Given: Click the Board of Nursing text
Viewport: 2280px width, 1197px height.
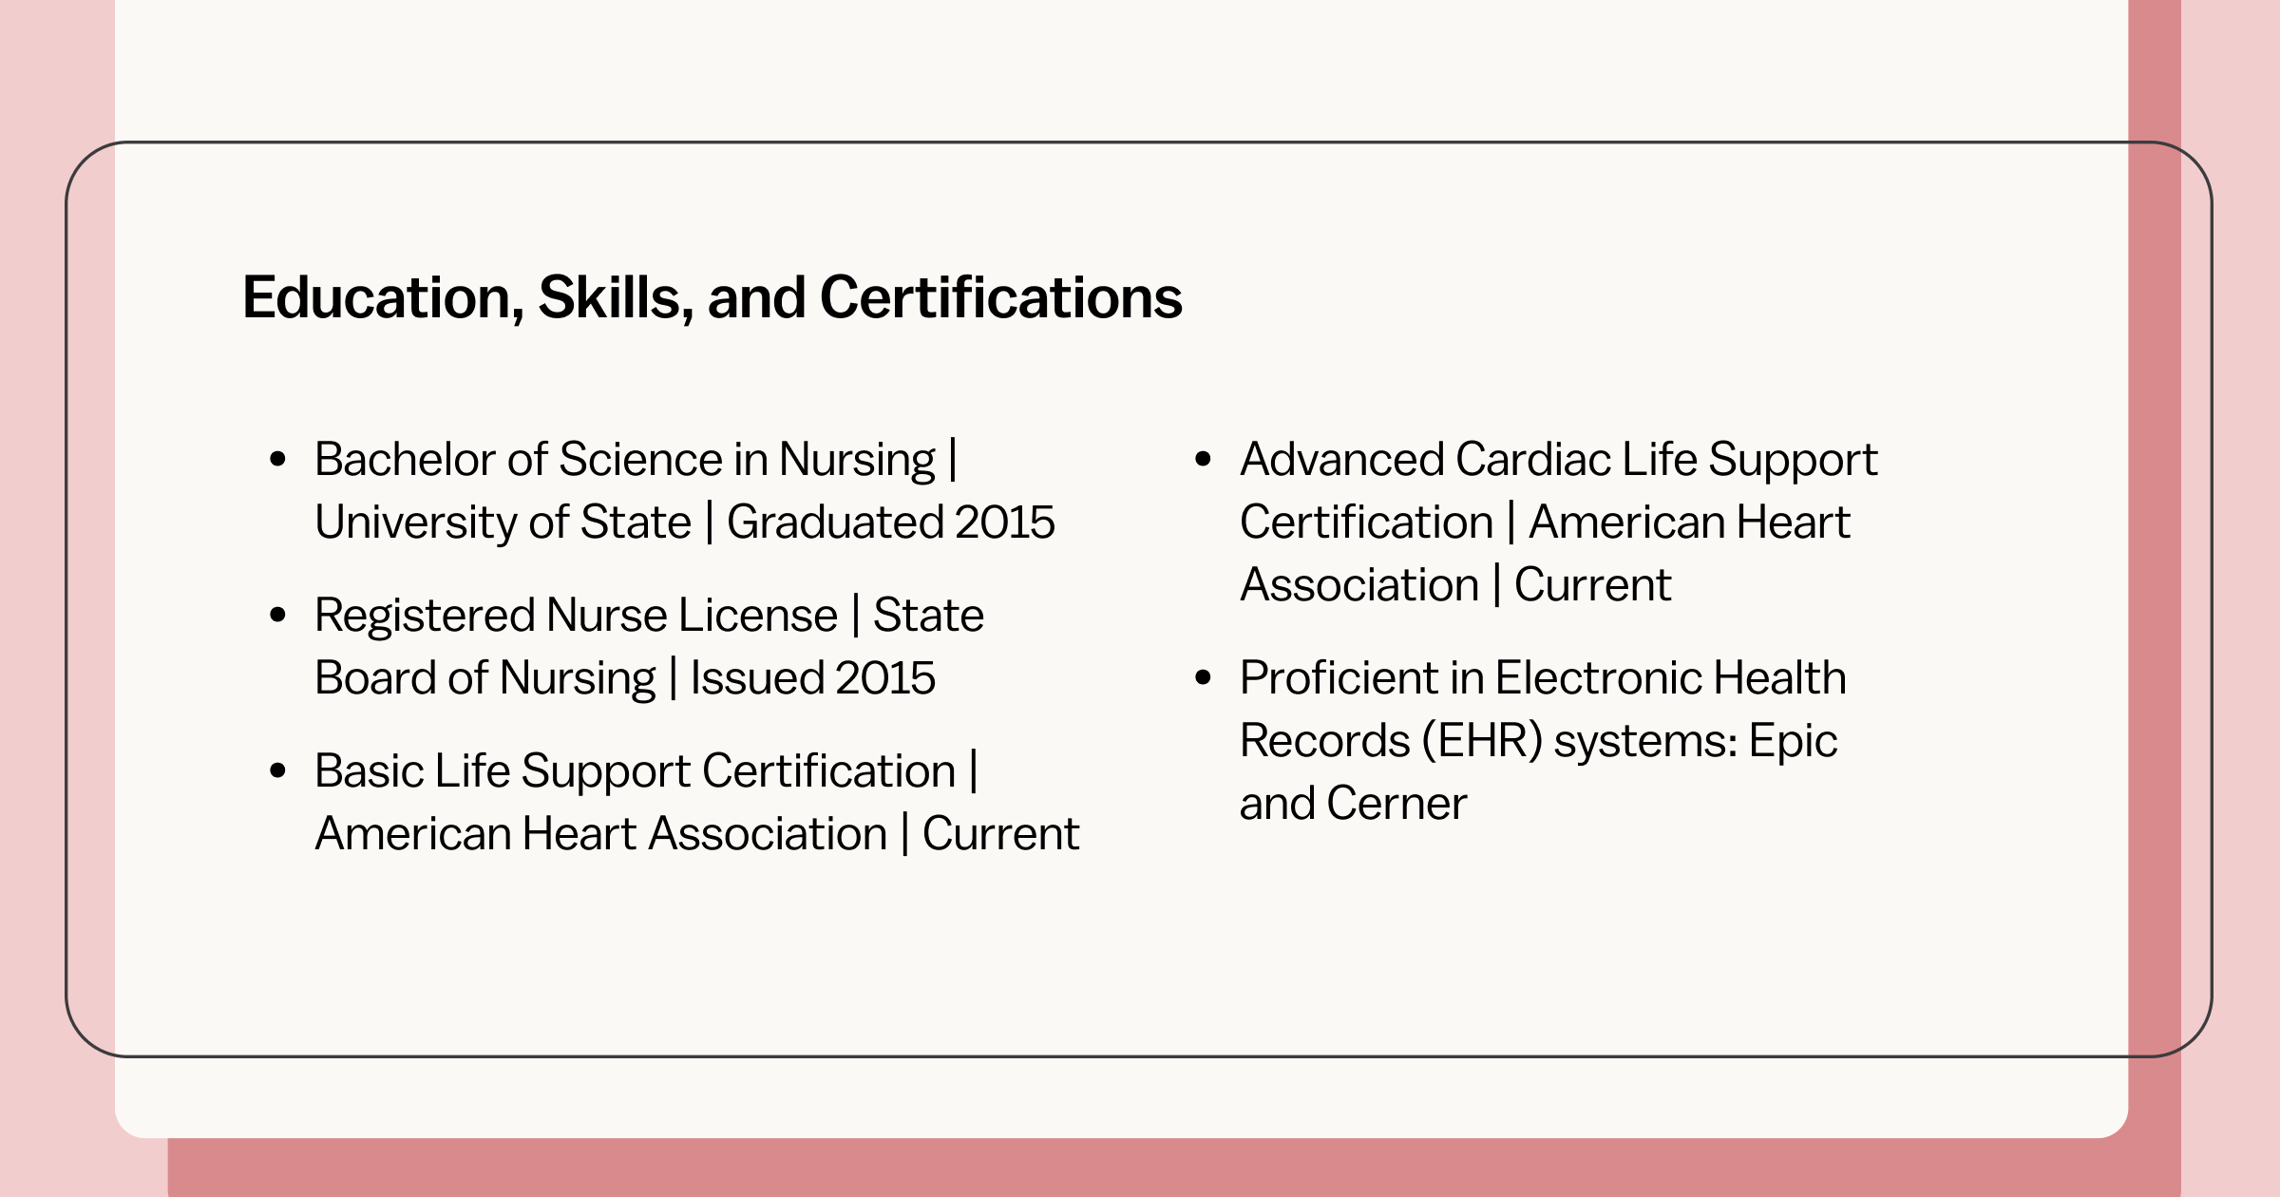Looking at the screenshot, I should point(484,678).
